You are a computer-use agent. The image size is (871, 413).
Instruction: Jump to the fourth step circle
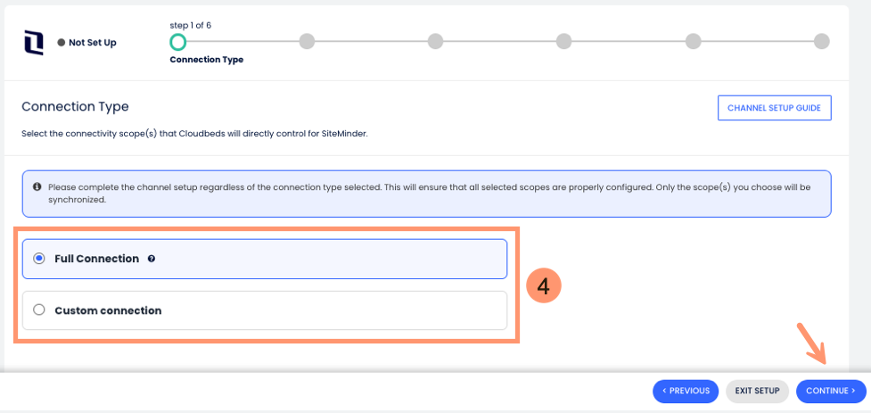tap(563, 41)
